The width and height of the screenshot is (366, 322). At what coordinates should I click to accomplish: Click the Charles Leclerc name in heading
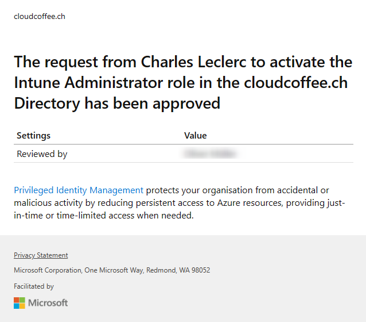pos(193,62)
